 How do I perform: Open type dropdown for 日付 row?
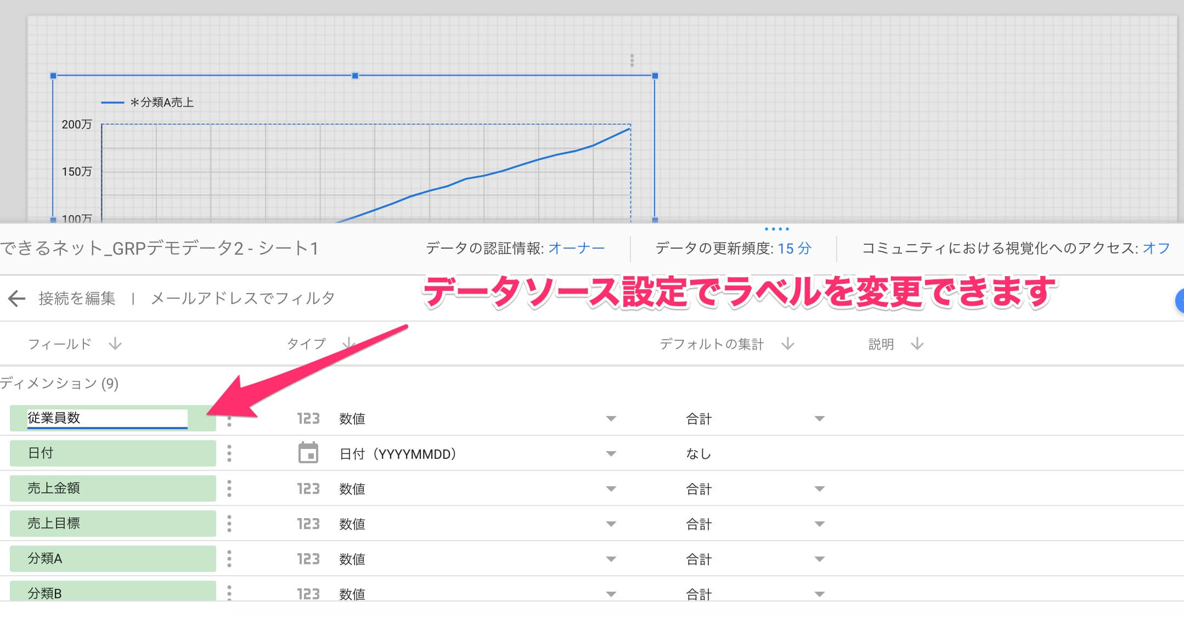611,454
